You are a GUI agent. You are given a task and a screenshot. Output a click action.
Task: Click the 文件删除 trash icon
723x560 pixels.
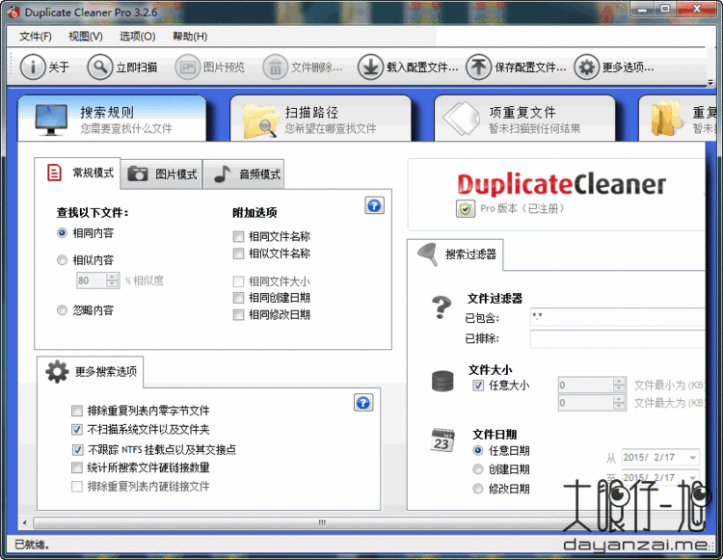pos(276,67)
